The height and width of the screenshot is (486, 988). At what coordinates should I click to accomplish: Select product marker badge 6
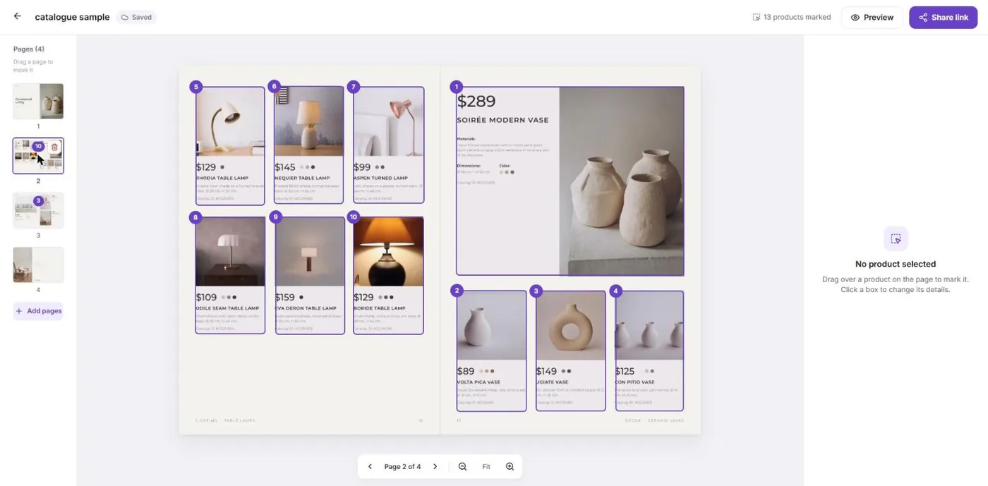274,87
